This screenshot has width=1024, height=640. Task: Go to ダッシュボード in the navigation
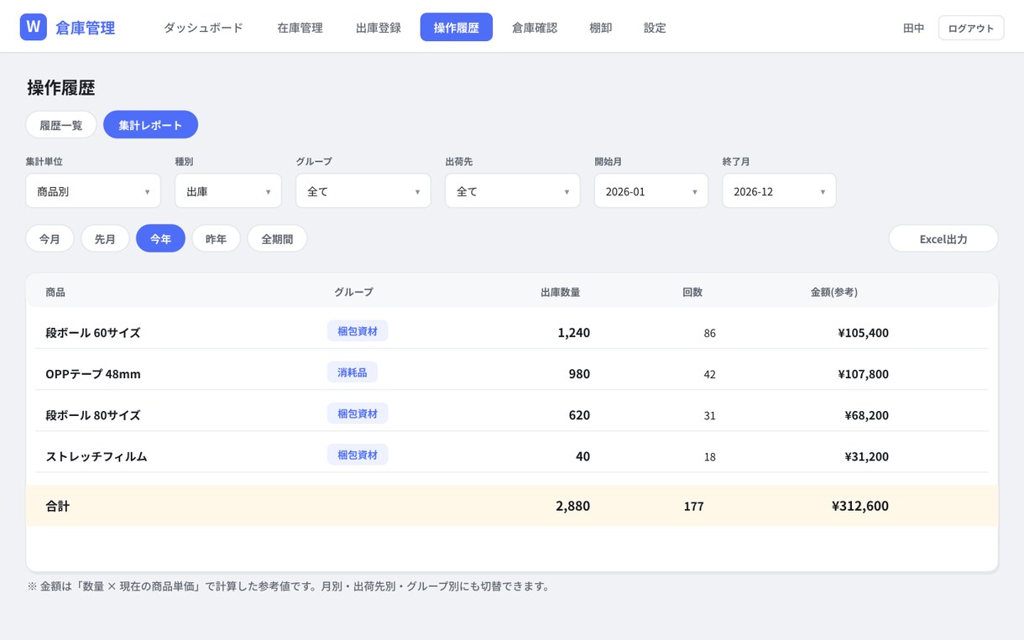tap(203, 28)
